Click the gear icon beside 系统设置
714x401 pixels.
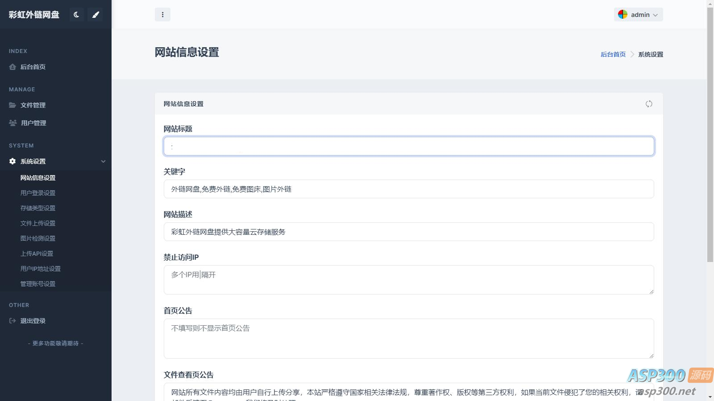pyautogui.click(x=12, y=161)
